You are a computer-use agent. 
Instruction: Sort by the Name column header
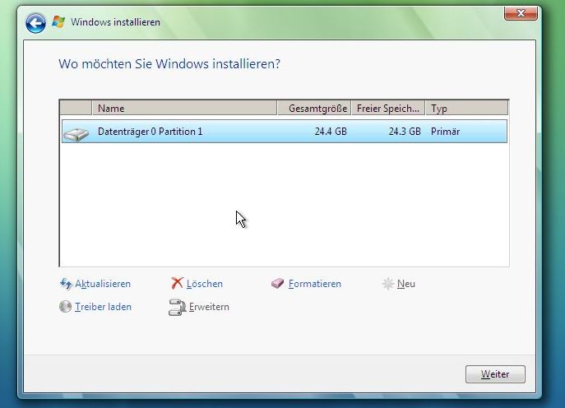184,108
